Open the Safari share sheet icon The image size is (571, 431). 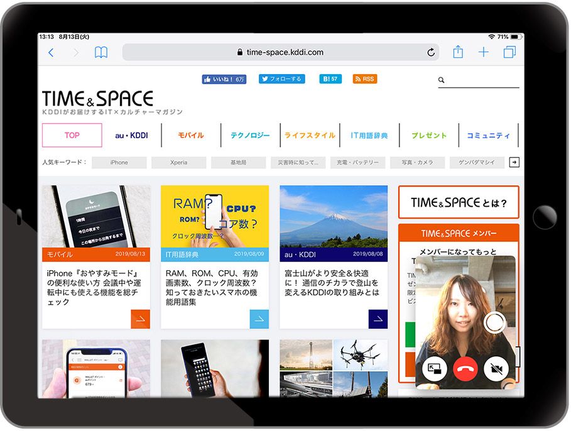click(x=458, y=52)
